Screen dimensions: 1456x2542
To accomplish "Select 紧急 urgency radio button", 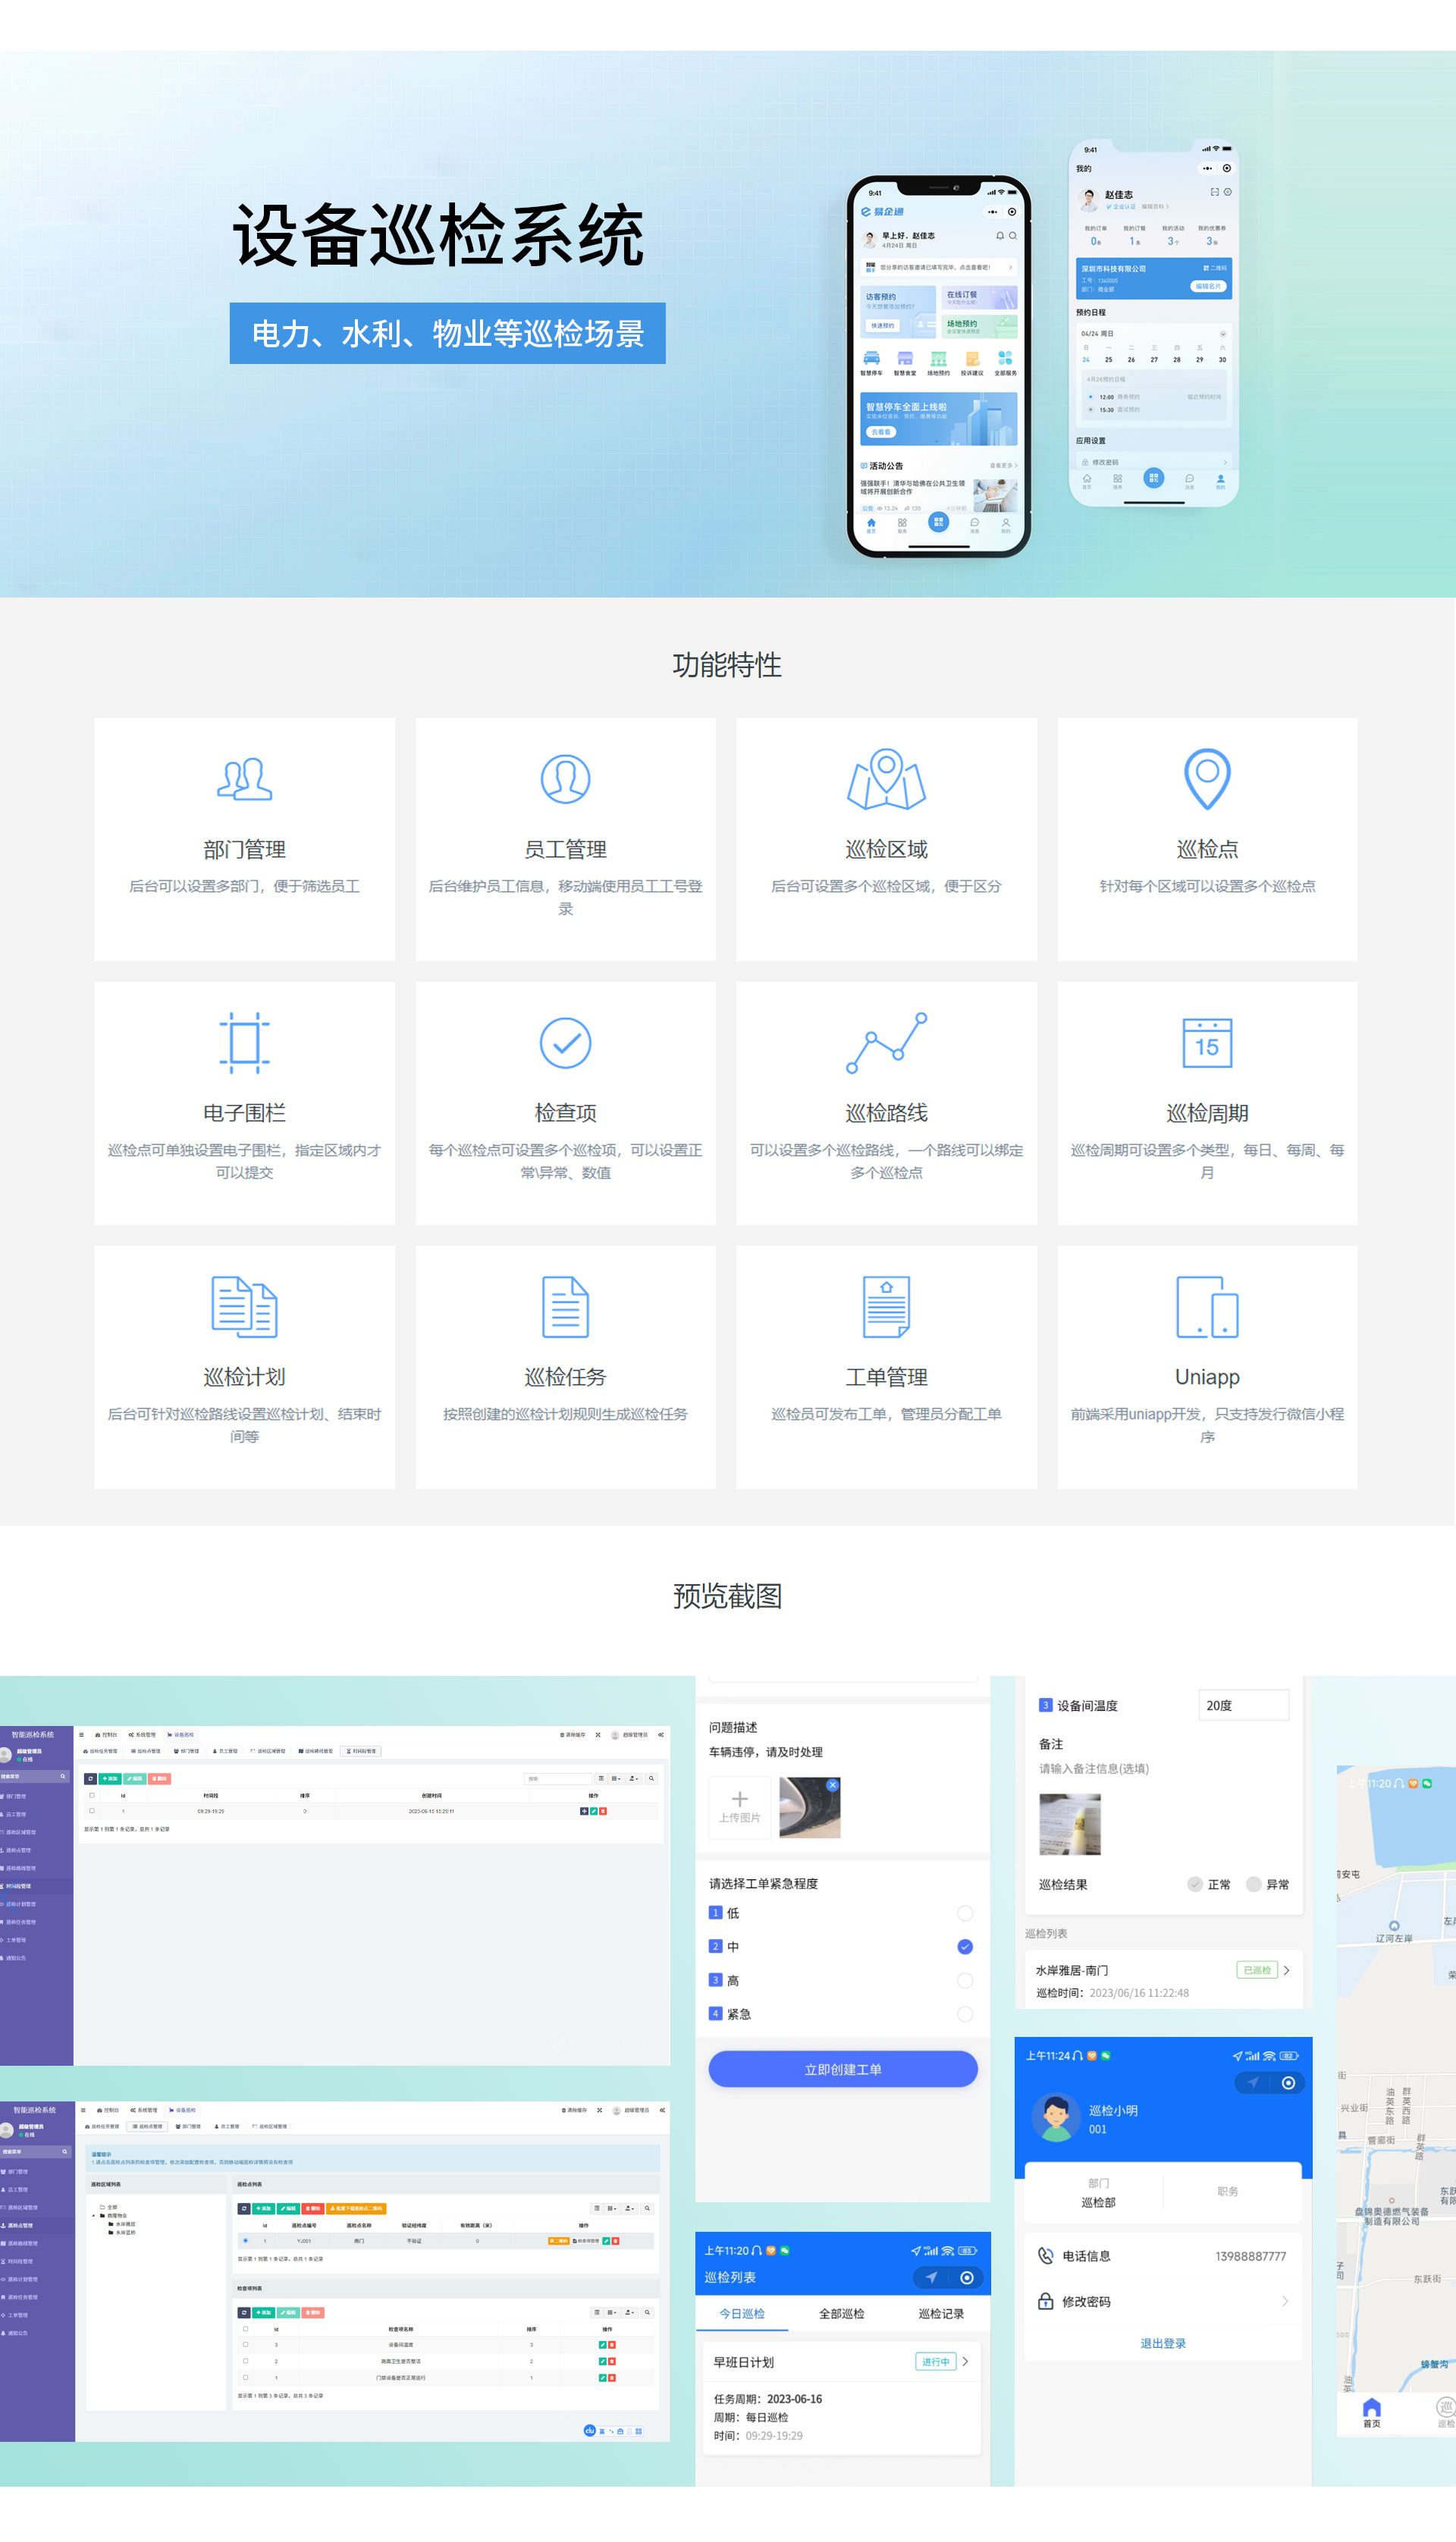I will click(x=964, y=2014).
